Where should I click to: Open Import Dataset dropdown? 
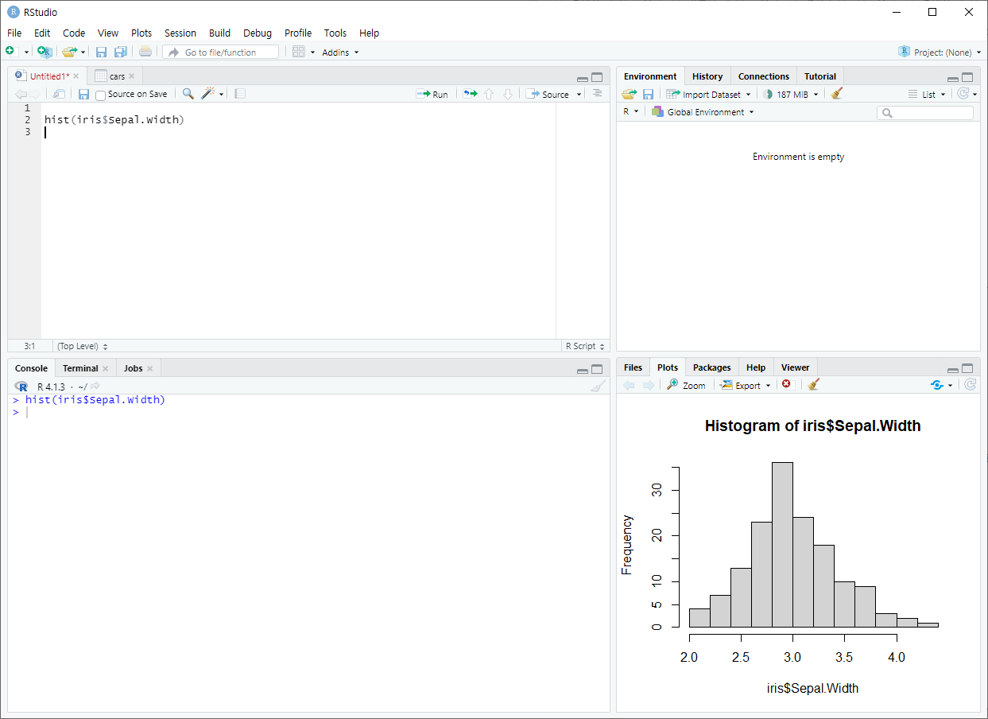(x=708, y=95)
